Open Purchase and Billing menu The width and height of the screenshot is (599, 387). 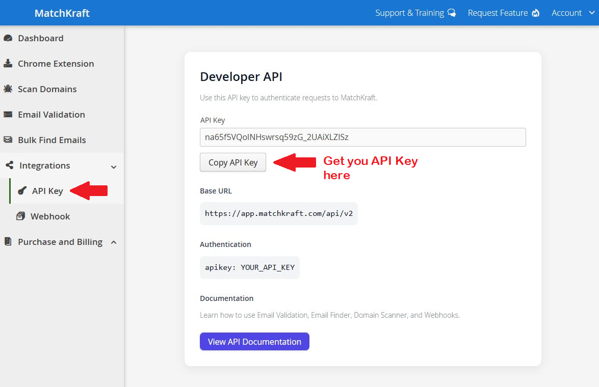pos(60,242)
